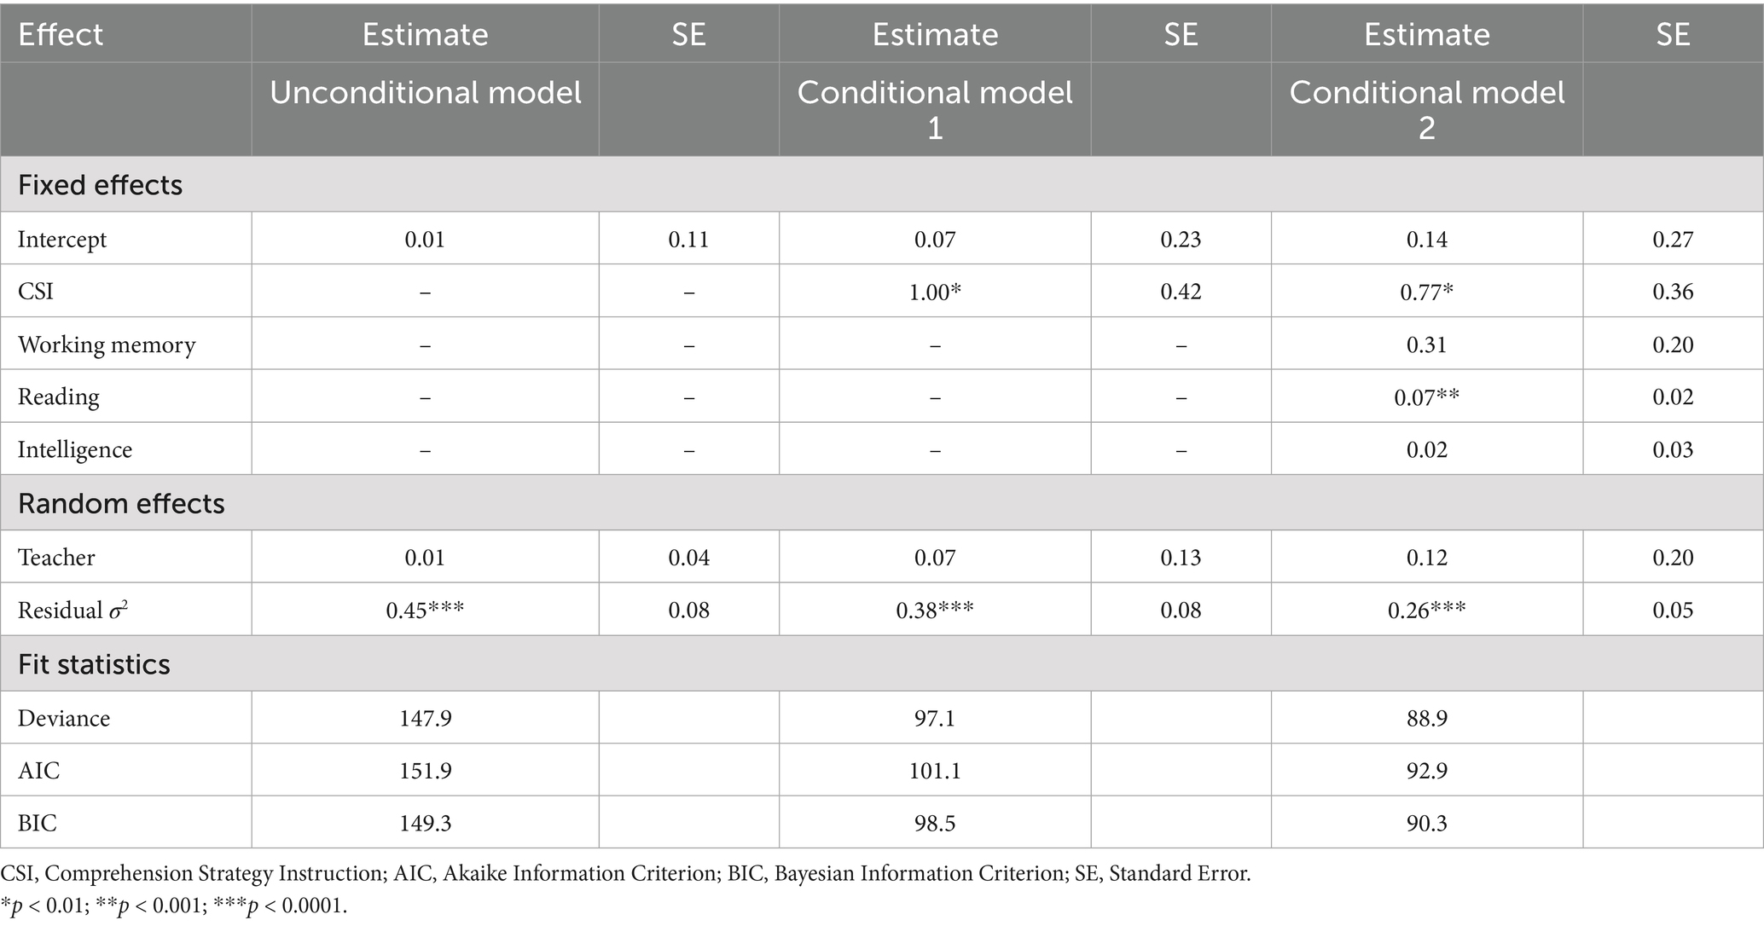Select the Conditional model 2 header

pyautogui.click(x=1426, y=109)
